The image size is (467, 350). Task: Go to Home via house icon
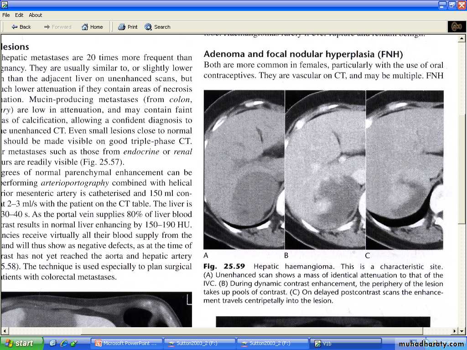(92, 27)
